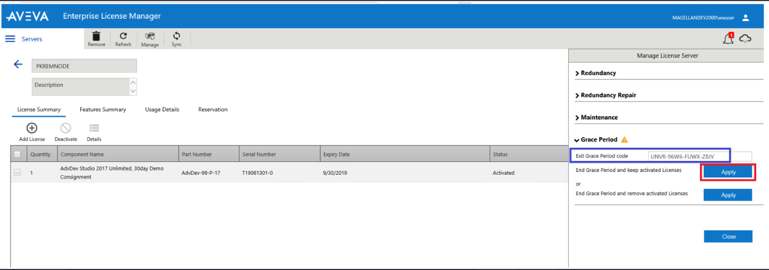Expand the Maintenance section
769x270 pixels.
coord(597,117)
